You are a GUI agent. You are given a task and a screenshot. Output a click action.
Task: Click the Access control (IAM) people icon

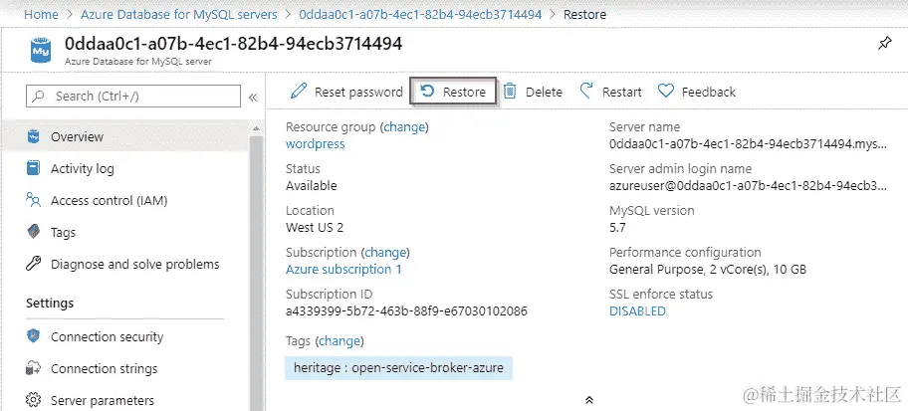point(34,200)
